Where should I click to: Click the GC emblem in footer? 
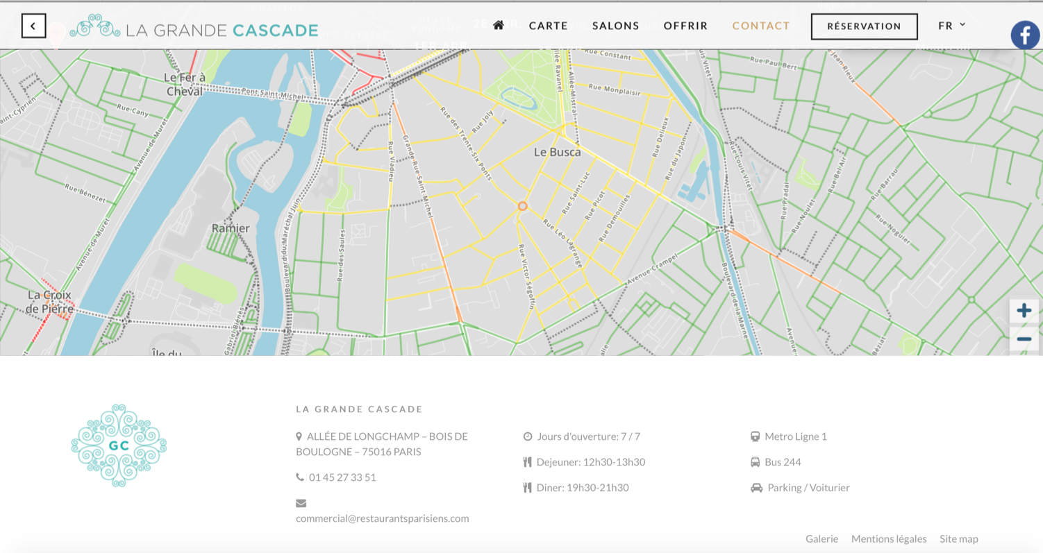[x=119, y=445]
